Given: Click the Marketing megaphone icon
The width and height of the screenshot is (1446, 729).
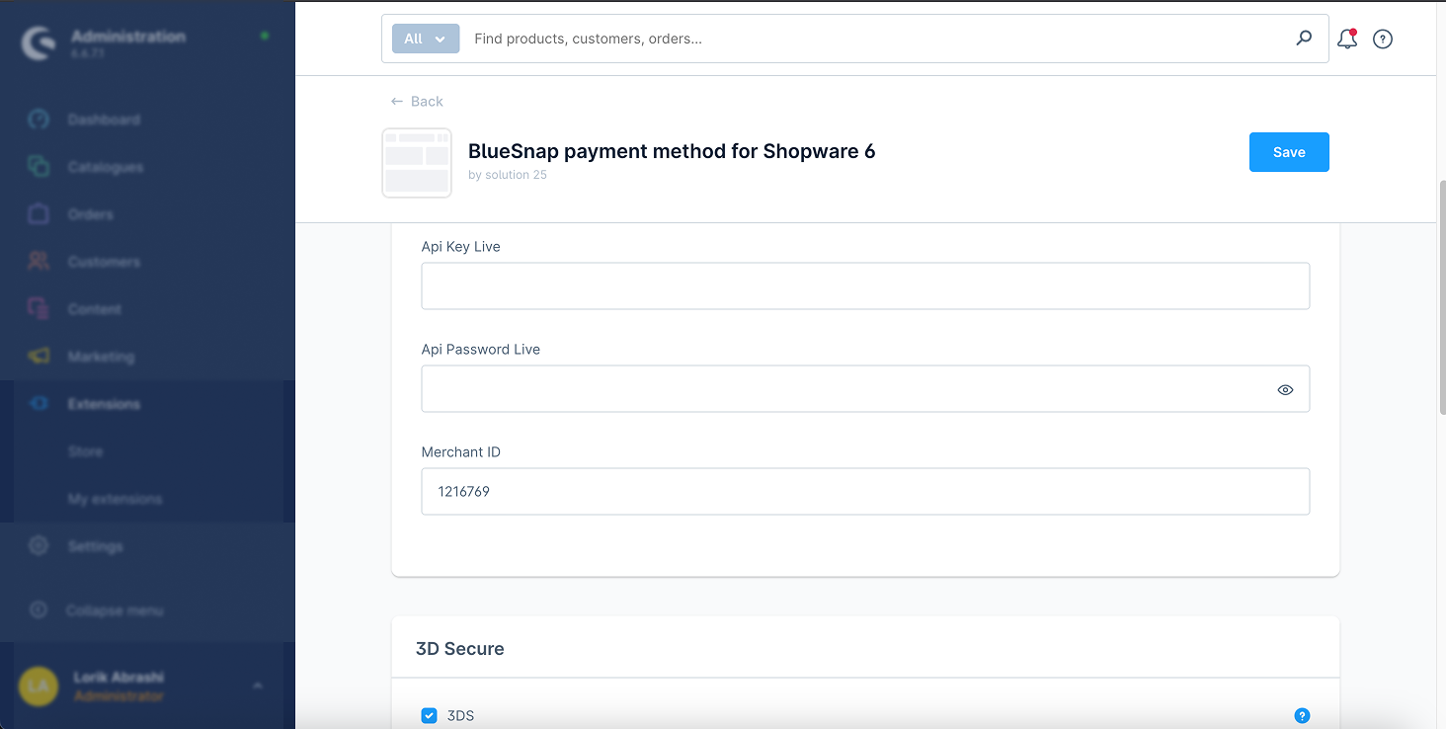Looking at the screenshot, I should tap(39, 357).
